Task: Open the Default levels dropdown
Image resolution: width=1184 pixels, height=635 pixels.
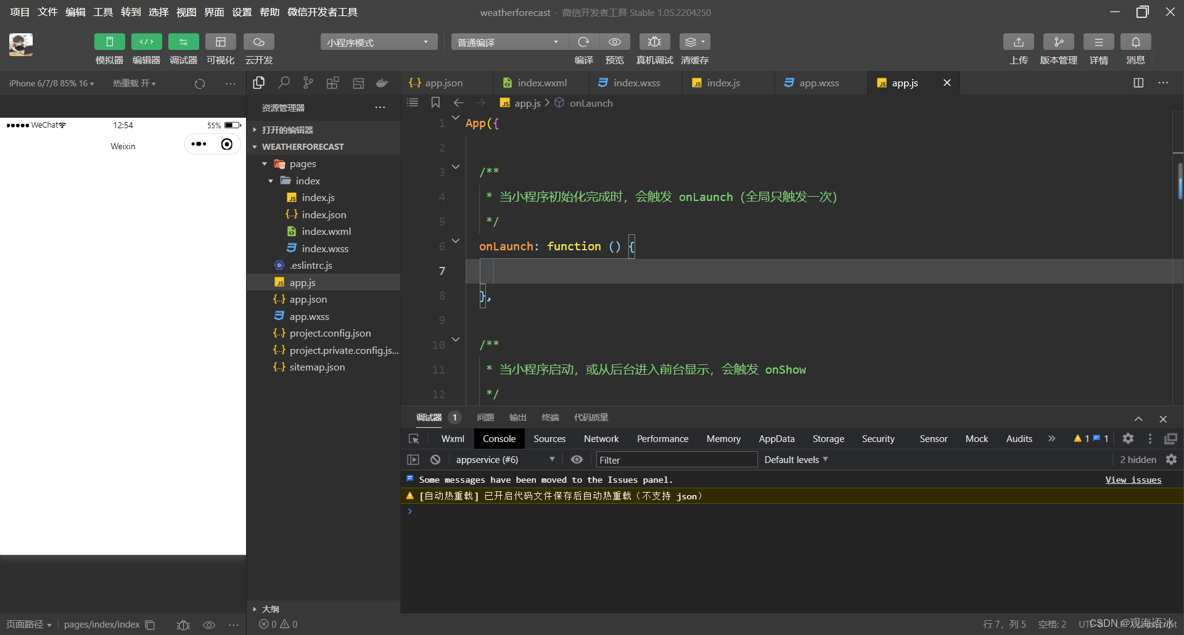Action: [x=796, y=459]
